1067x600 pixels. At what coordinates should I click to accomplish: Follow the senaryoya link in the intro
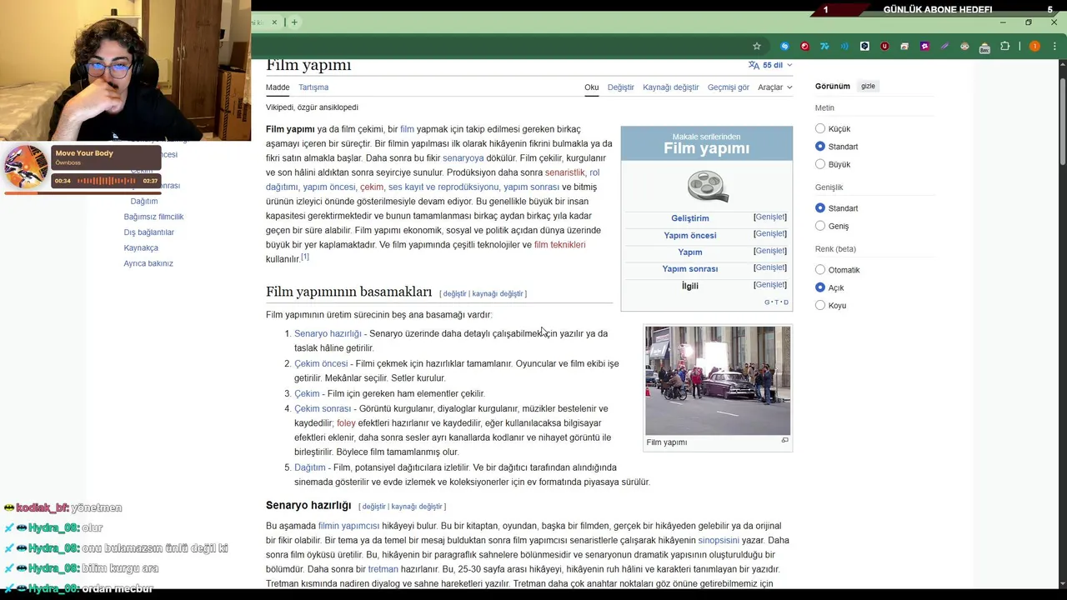[x=463, y=158]
